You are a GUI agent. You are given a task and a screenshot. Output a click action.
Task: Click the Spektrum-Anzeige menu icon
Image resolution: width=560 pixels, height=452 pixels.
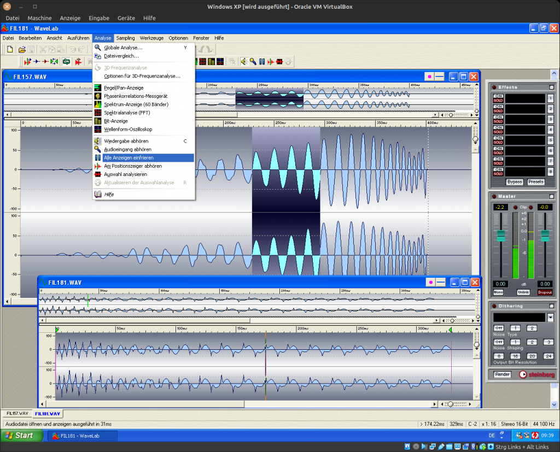[x=98, y=104]
